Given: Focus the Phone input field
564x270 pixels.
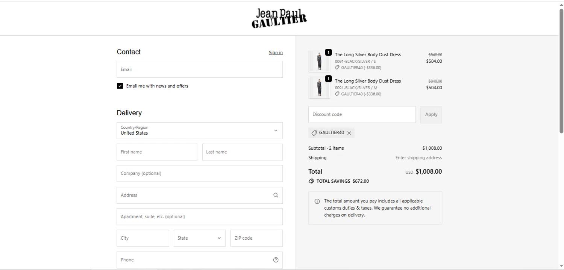Looking at the screenshot, I should coord(200,260).
